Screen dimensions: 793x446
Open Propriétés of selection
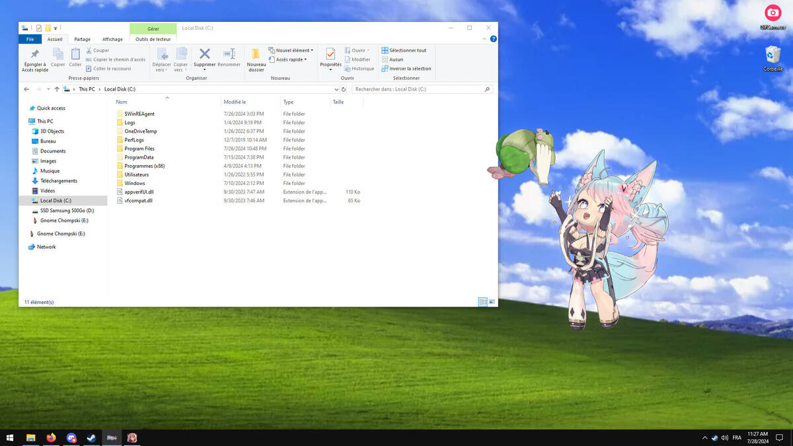point(330,58)
